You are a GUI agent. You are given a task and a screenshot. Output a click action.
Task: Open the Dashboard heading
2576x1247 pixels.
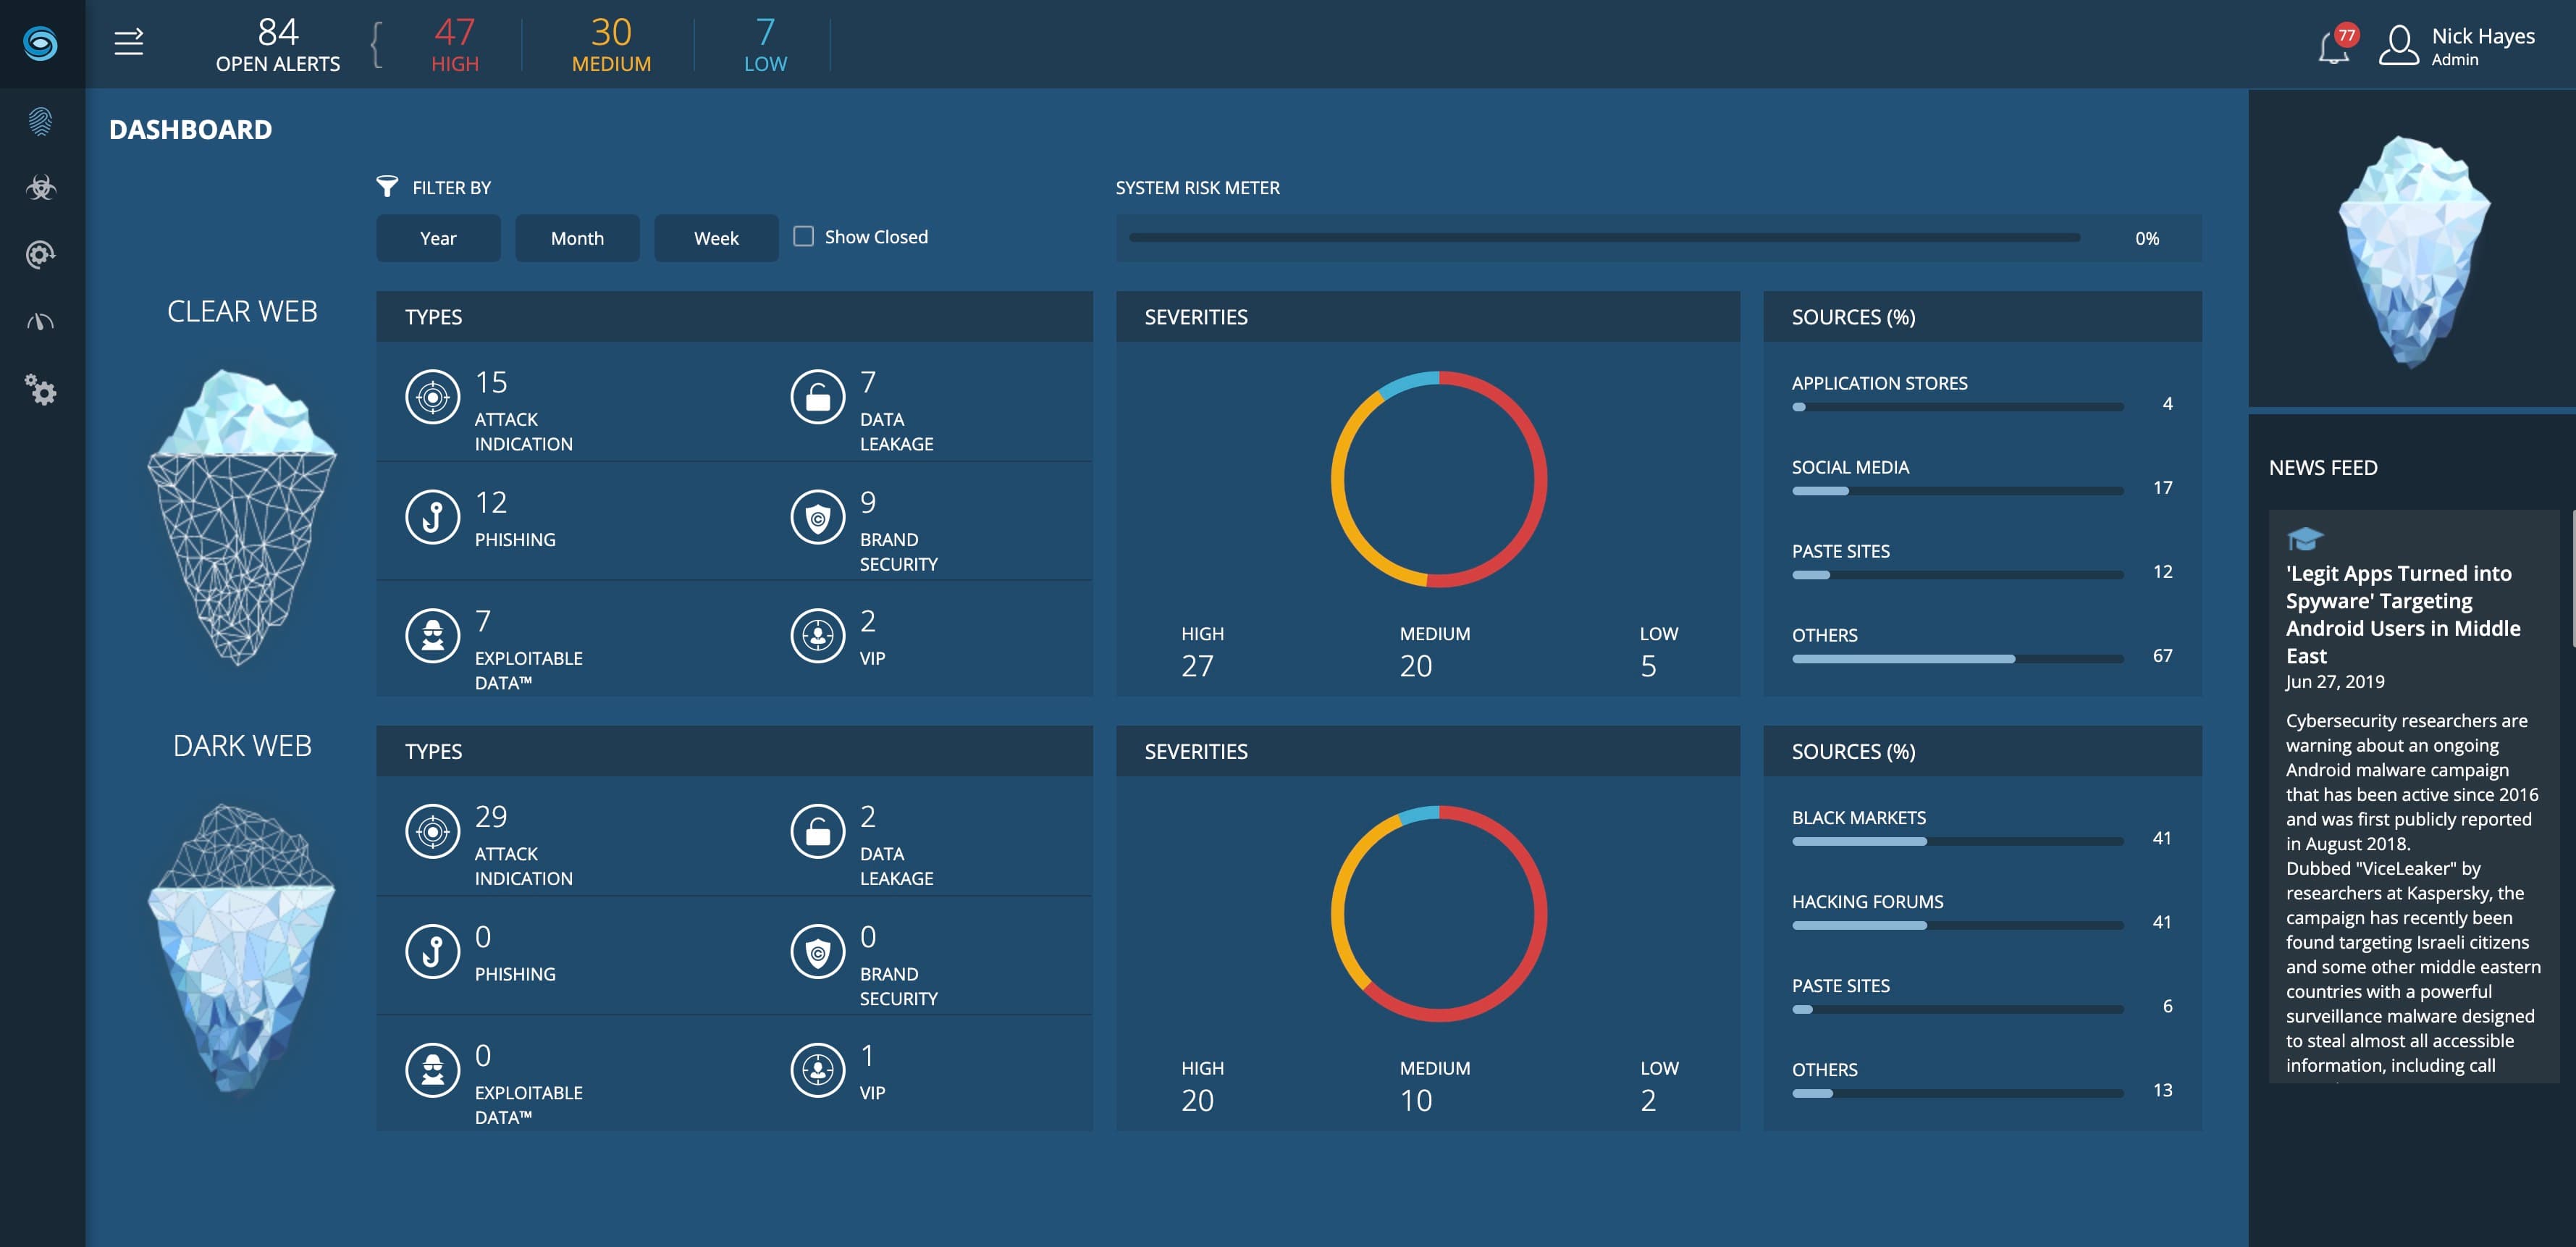(190, 129)
